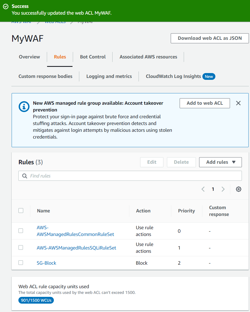The height and width of the screenshot is (312, 250).
Task: Open the SG-Block rule link
Action: point(47,263)
